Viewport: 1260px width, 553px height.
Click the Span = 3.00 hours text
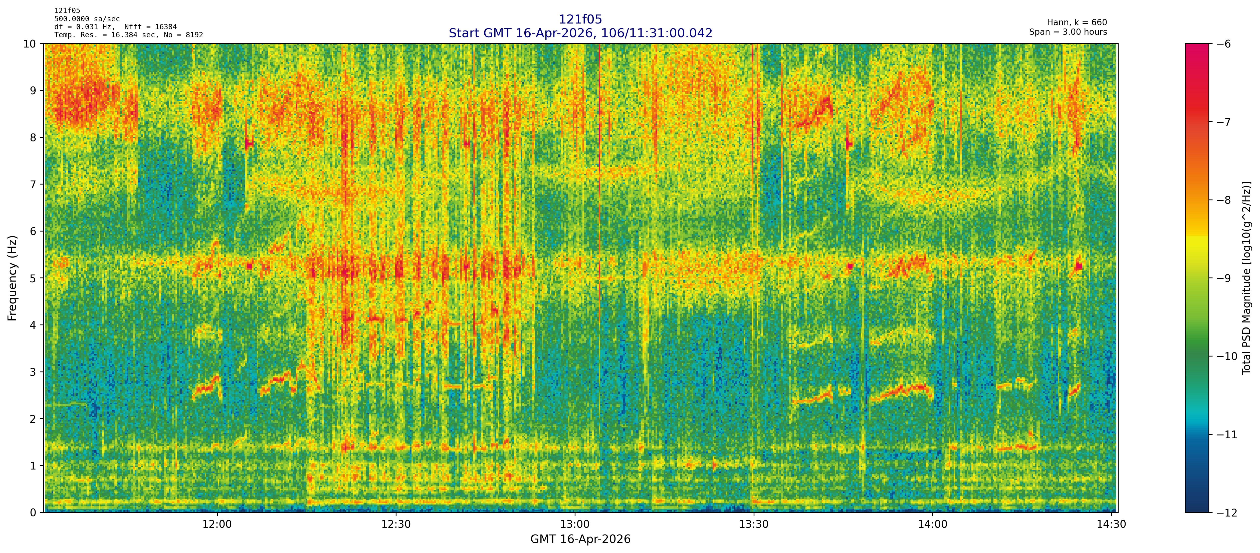[1068, 32]
